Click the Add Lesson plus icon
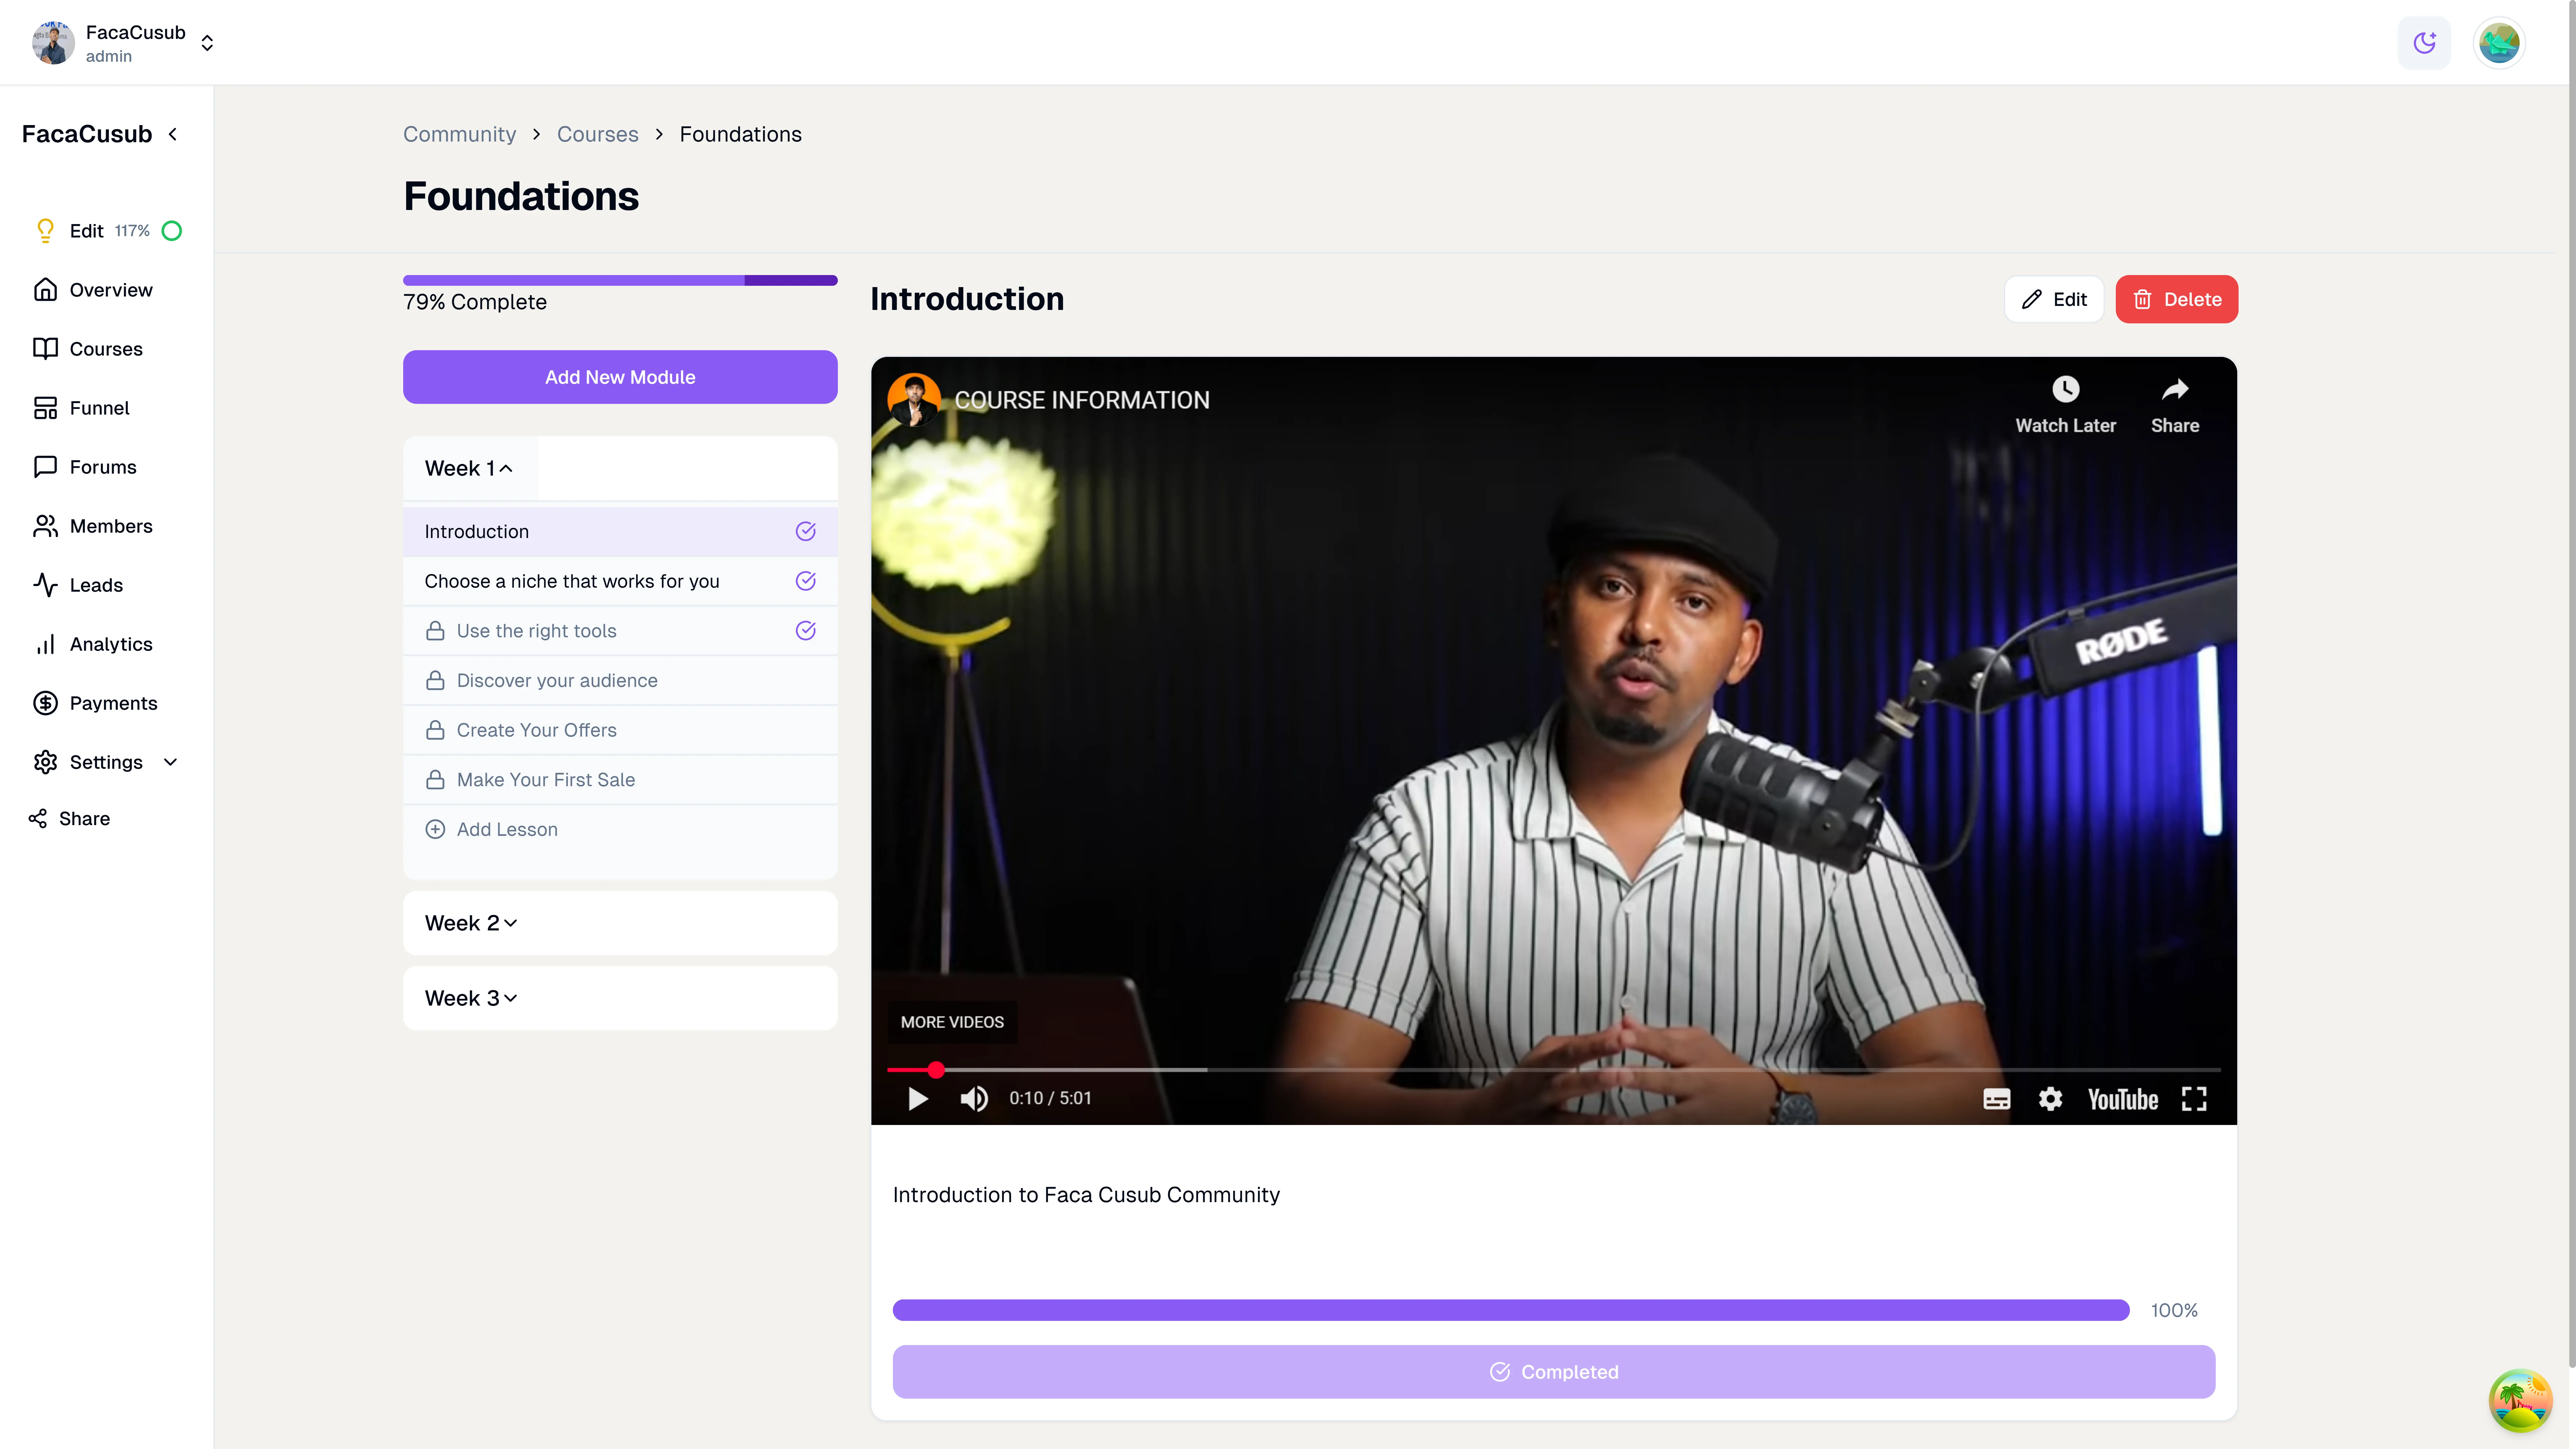The height and width of the screenshot is (1449, 2576). coord(435,829)
